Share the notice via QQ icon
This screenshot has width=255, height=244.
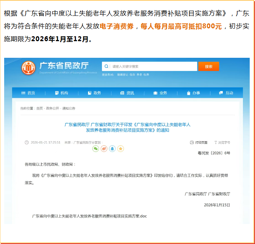click(x=112, y=149)
